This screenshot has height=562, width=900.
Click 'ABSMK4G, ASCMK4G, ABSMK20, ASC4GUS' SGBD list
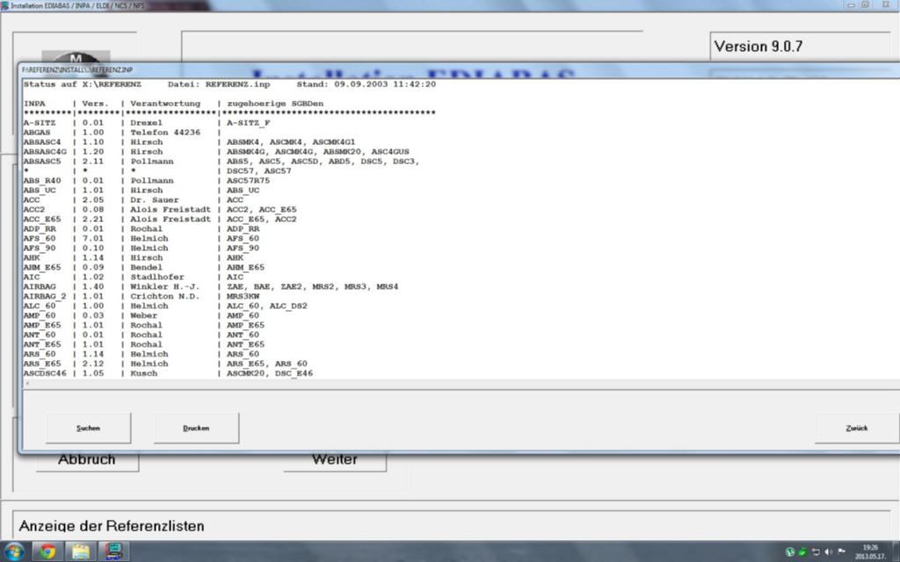click(x=318, y=151)
